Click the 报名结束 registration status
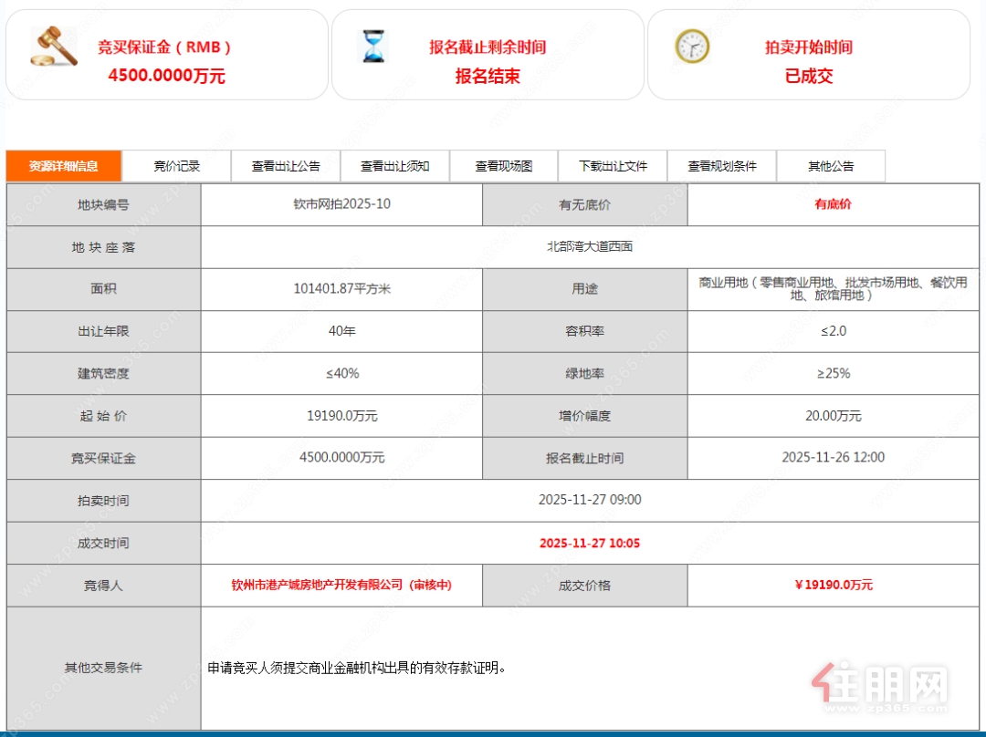Viewport: 986px width, 737px height. tap(488, 76)
